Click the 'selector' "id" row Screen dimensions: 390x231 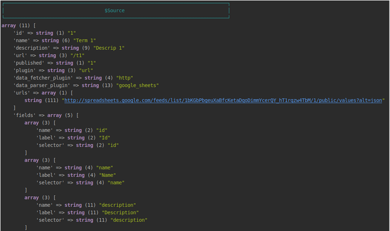click(x=78, y=145)
